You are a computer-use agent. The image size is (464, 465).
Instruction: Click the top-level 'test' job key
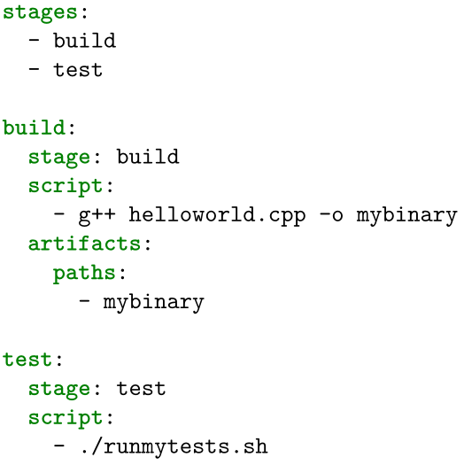27,359
